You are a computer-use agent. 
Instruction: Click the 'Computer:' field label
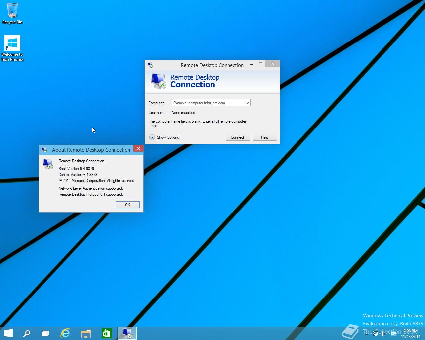[156, 103]
